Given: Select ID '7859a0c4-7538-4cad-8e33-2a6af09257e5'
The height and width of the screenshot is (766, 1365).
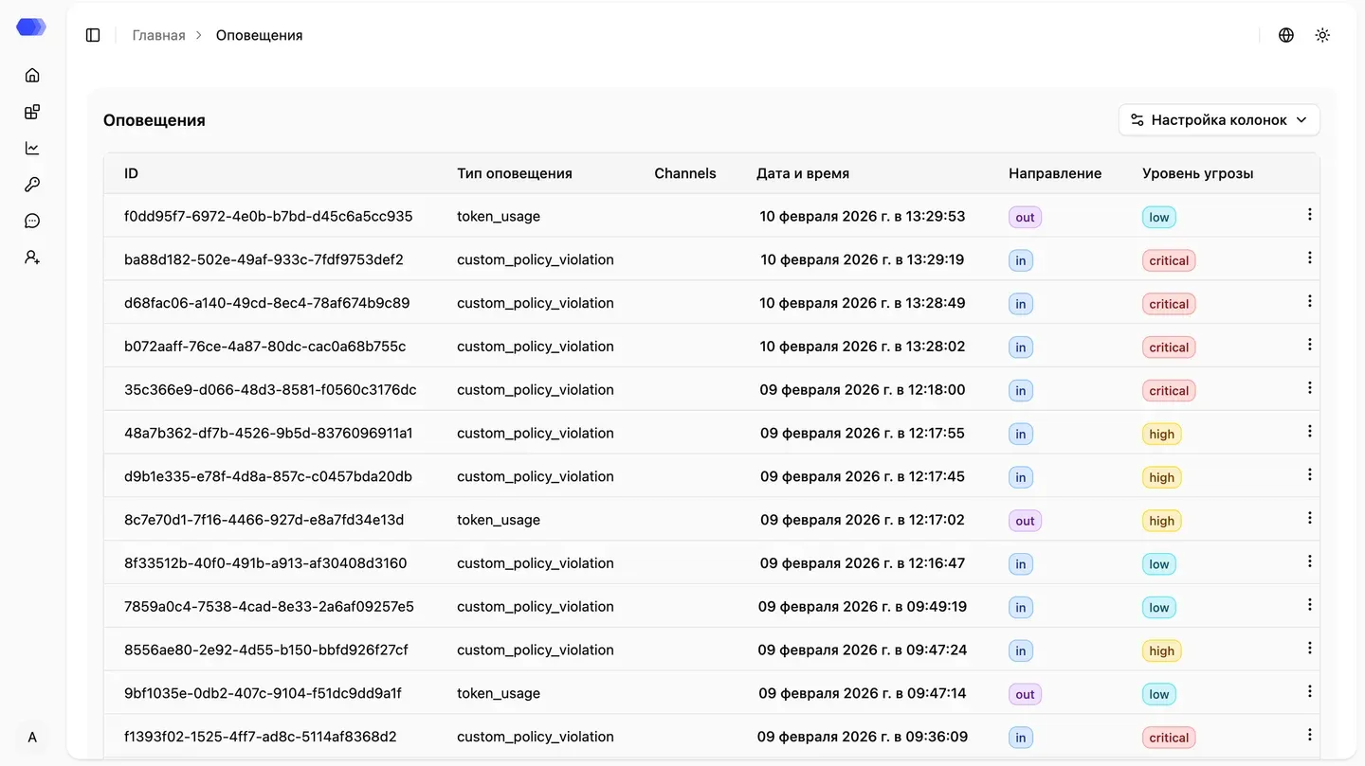Looking at the screenshot, I should [269, 607].
